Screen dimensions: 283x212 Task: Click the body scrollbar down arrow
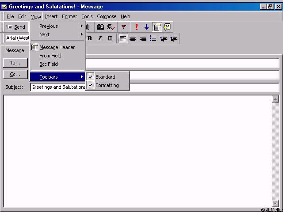[275, 204]
